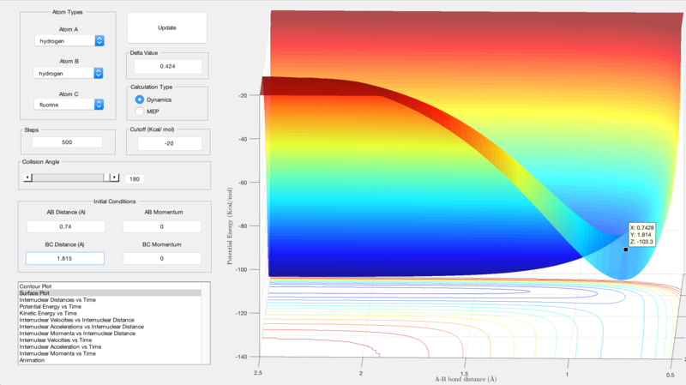Click the BC Momentum input field

(162, 258)
